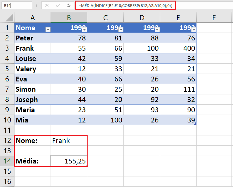
Task: Select the cell with value 400
Action: coord(178,48)
